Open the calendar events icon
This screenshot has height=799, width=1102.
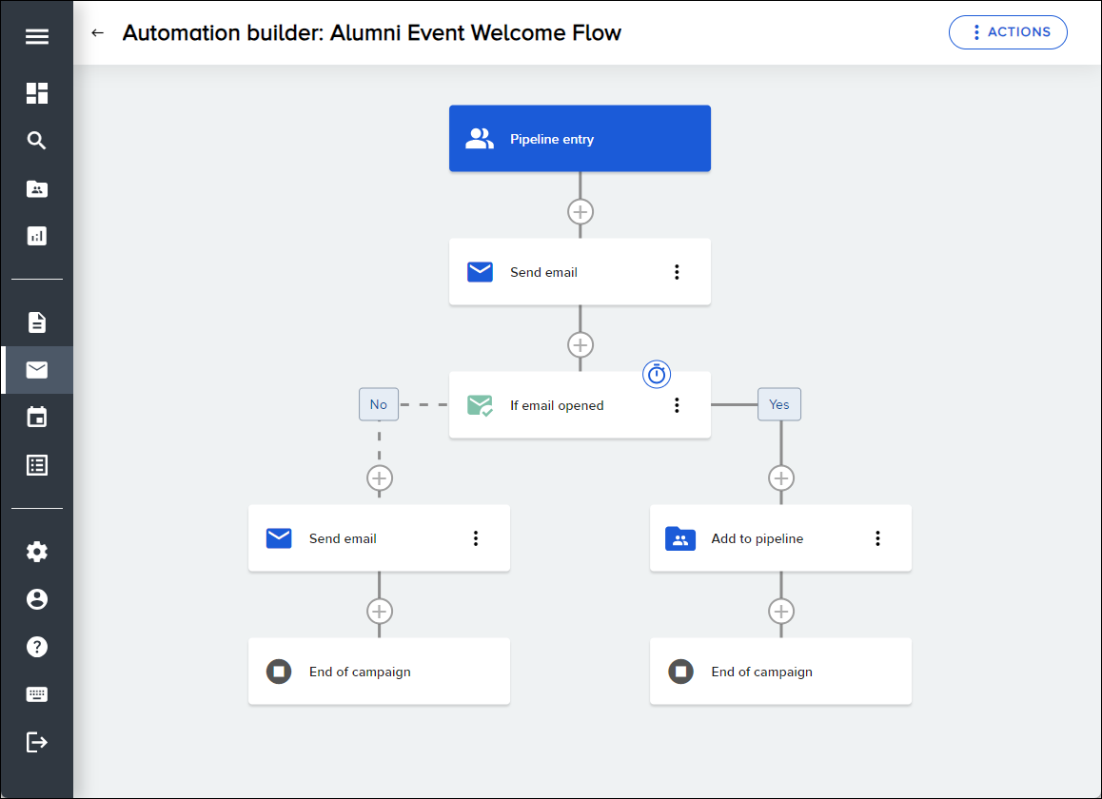[36, 418]
